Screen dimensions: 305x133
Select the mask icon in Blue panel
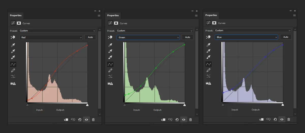point(214,23)
